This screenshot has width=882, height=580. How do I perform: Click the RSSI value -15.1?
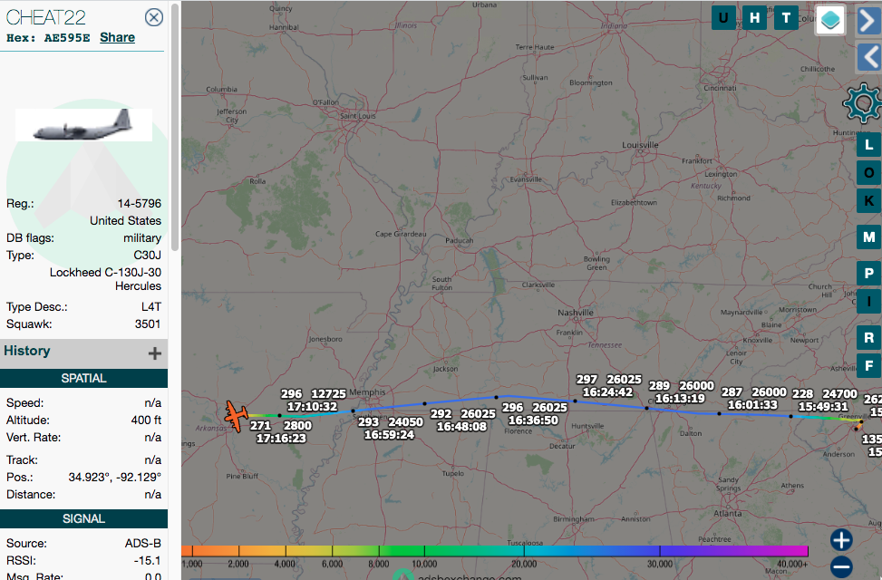pos(148,561)
